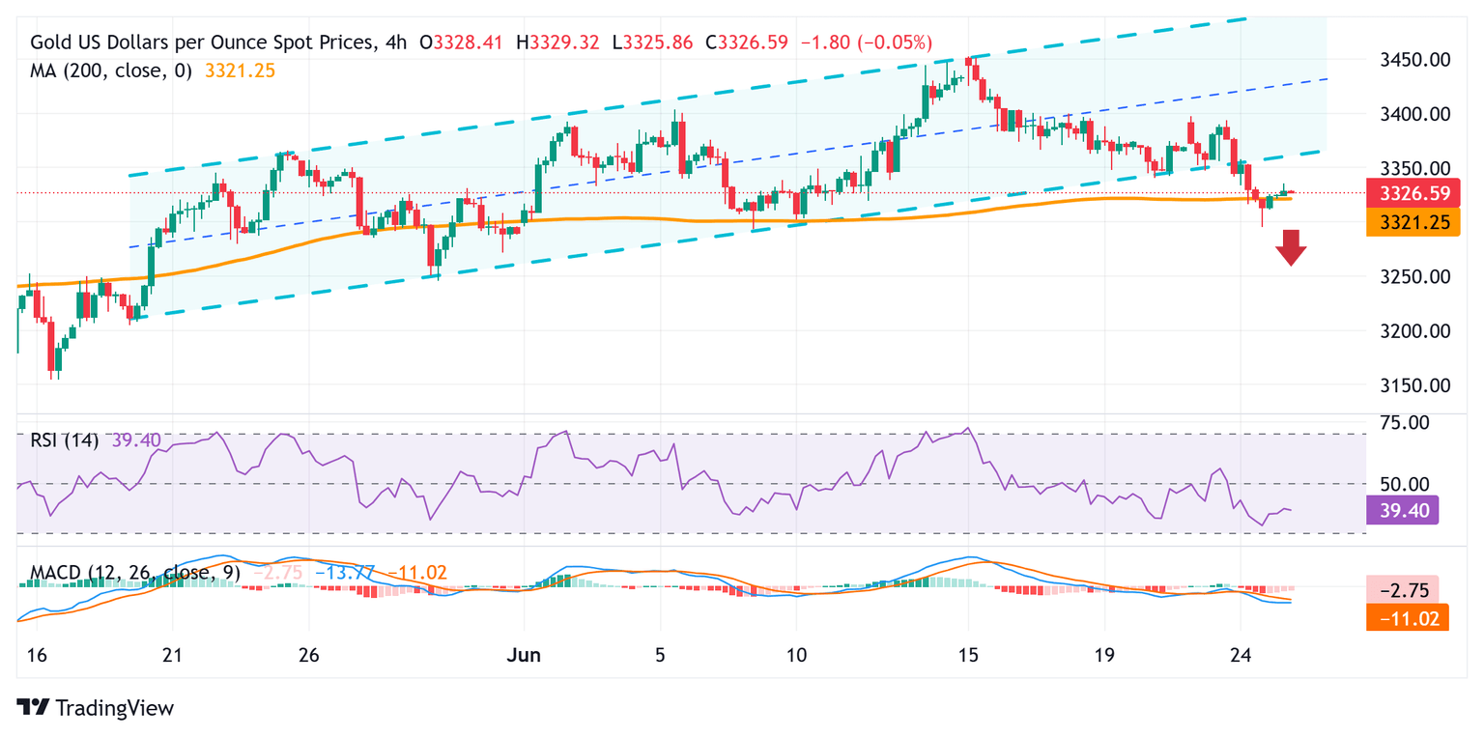Click the orange 3321.25 value in MA legend
Viewport: 1484px width, 737px height.
pos(241,71)
